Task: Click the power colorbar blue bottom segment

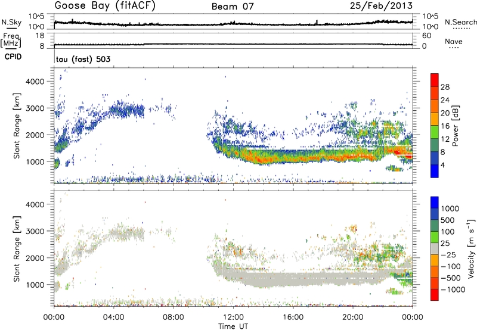Action: point(435,171)
